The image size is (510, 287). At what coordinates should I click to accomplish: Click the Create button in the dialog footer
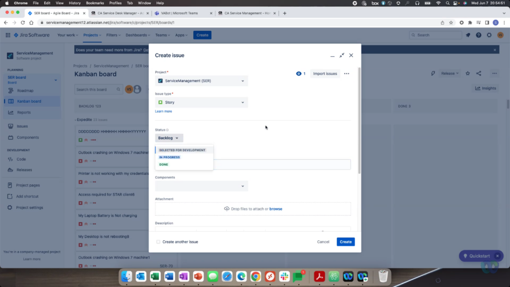click(x=346, y=242)
